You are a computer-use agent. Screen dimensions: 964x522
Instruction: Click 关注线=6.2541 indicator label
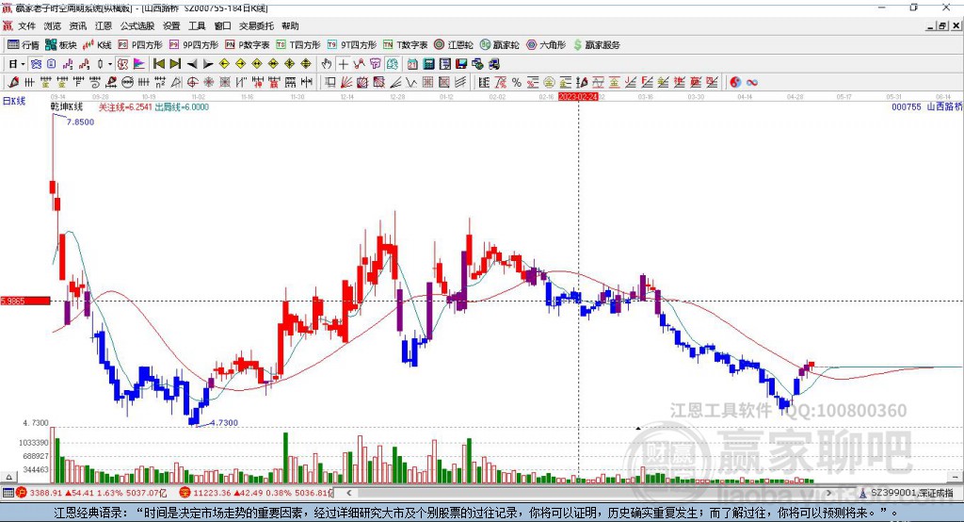coord(125,107)
